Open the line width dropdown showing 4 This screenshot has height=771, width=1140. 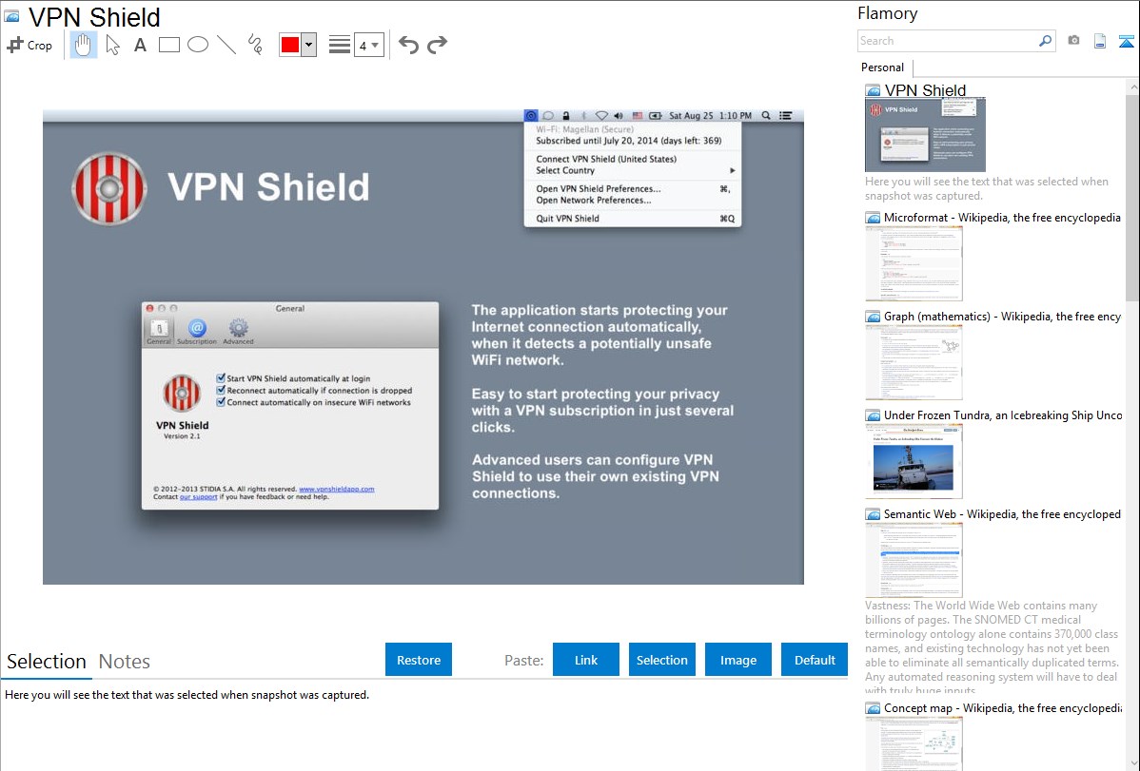[x=368, y=45]
